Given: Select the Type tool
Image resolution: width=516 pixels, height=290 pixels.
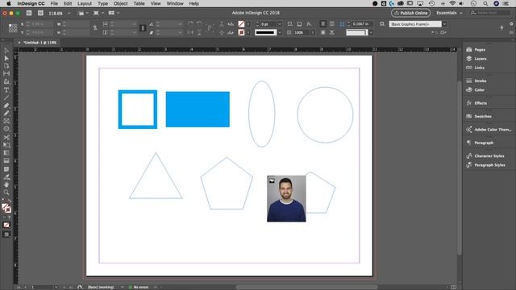Looking at the screenshot, I should click(x=6, y=90).
